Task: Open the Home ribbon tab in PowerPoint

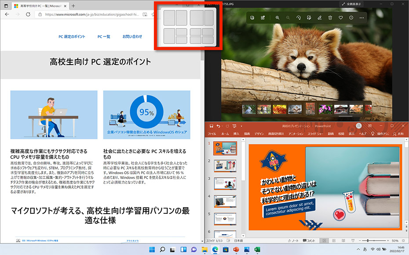Action: 225,134
